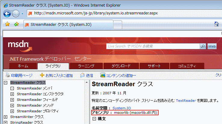Click the printer icon for 印刷用ページ
Image resolution: width=222 pixels, height=124 pixels.
8,75
